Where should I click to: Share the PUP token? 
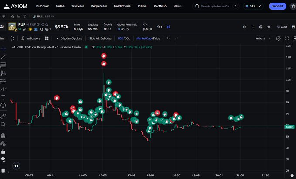(x=42, y=24)
